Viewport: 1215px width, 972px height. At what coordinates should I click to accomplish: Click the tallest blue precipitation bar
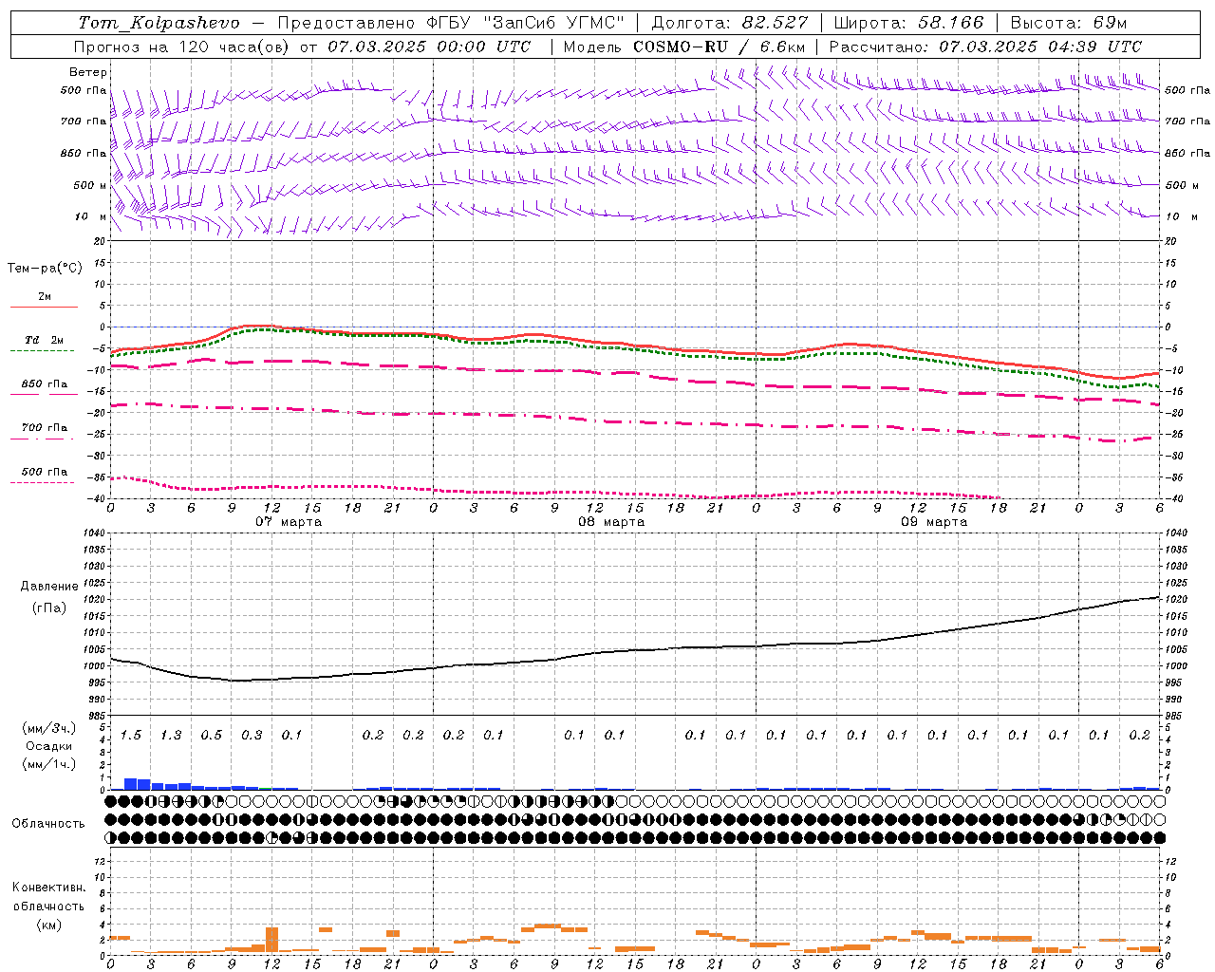131,784
